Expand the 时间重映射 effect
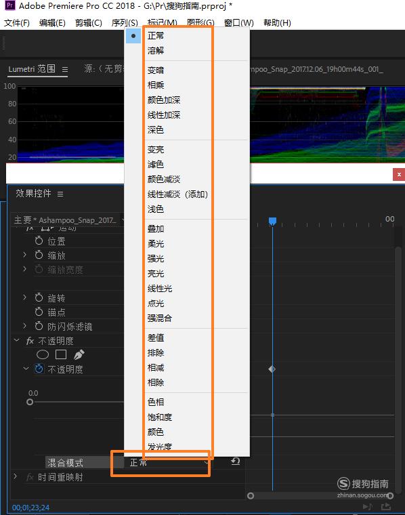405x515 pixels. 15,476
